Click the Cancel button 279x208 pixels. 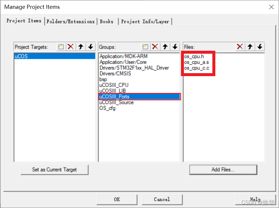click(x=162, y=199)
